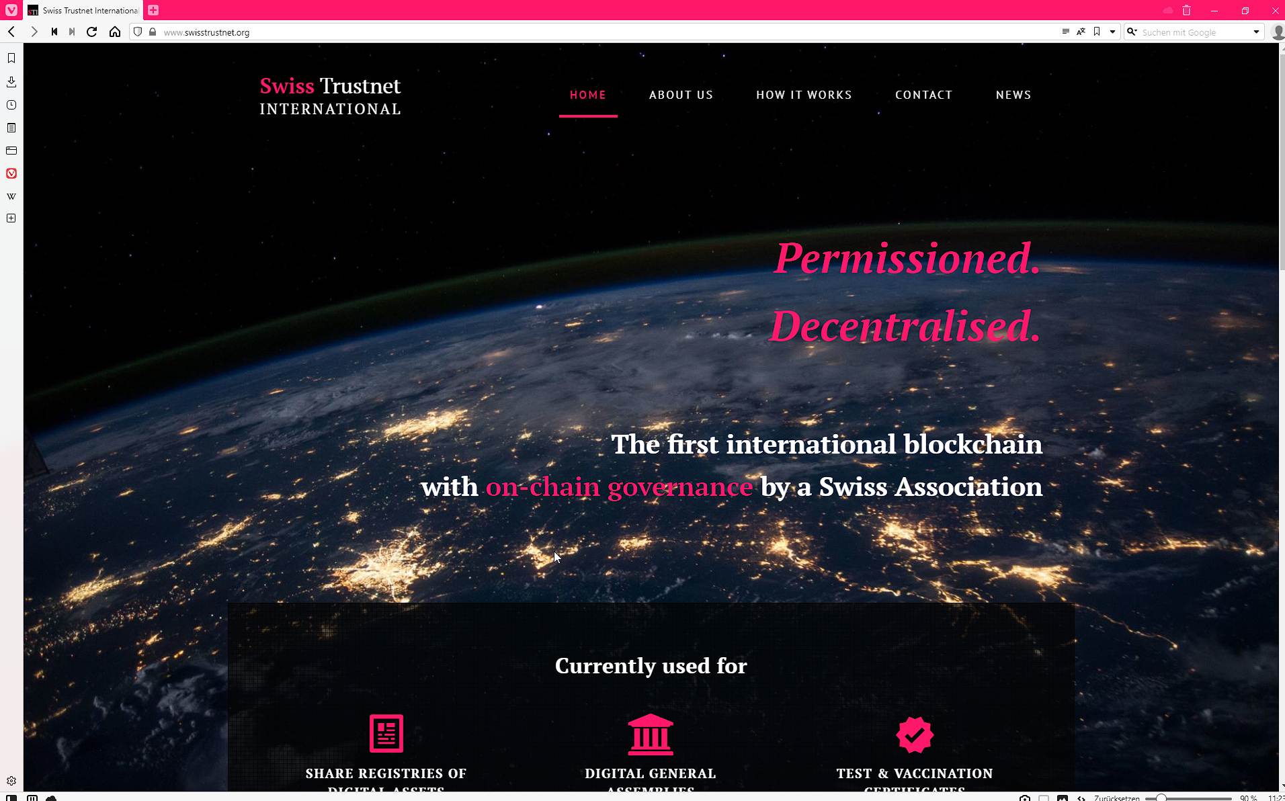Toggle images display in status bar

point(1062,798)
